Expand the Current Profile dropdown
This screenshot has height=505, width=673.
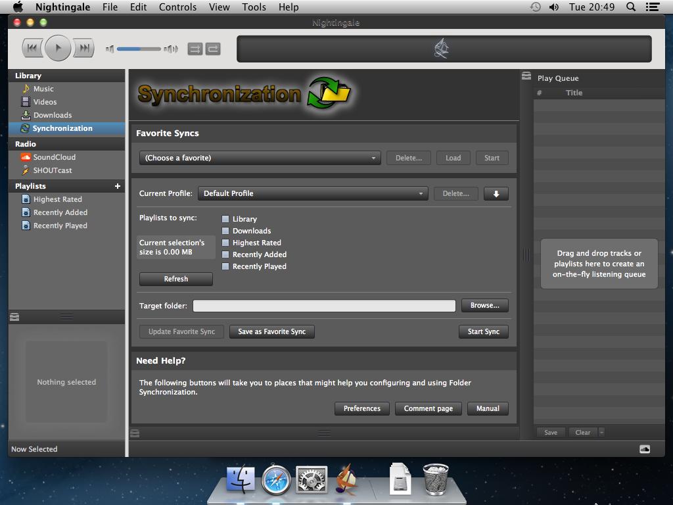313,193
